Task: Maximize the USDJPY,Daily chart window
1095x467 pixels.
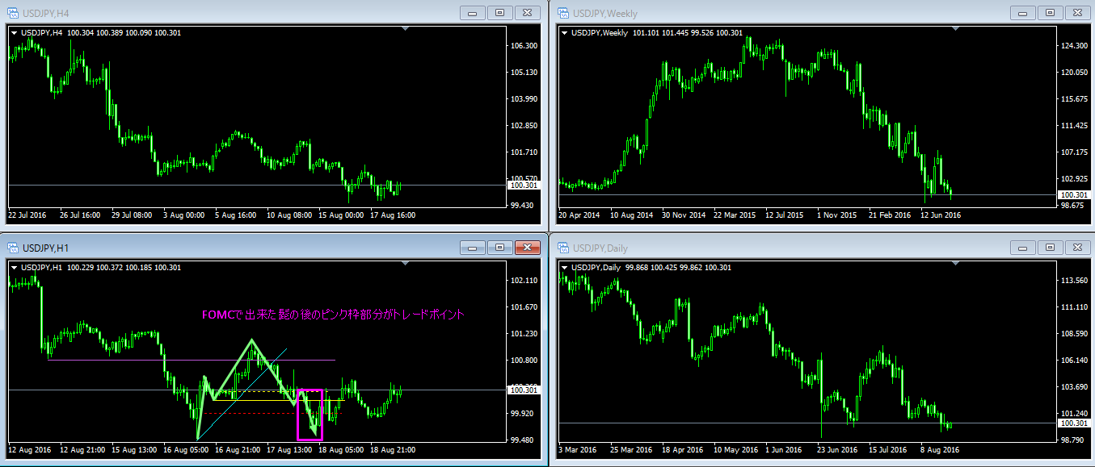Action: point(1050,248)
